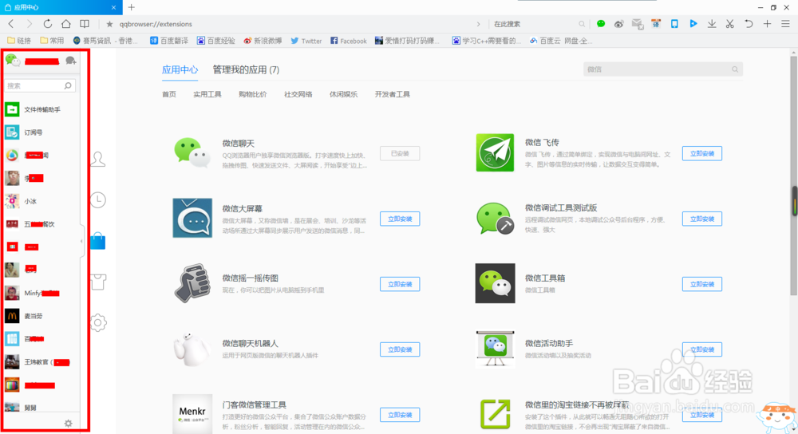The height and width of the screenshot is (434, 798).
Task: Open the browser home page icon
Action: (66, 24)
